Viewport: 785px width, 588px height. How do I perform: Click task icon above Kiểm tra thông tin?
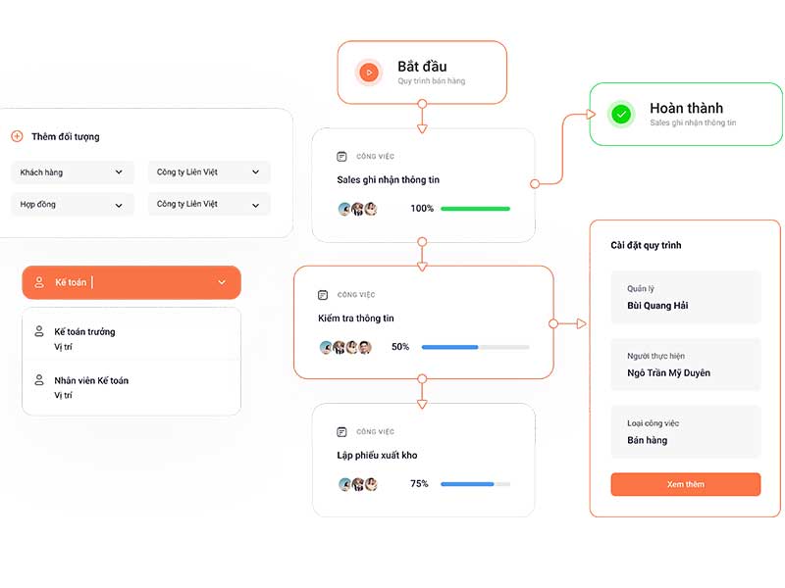pyautogui.click(x=323, y=295)
